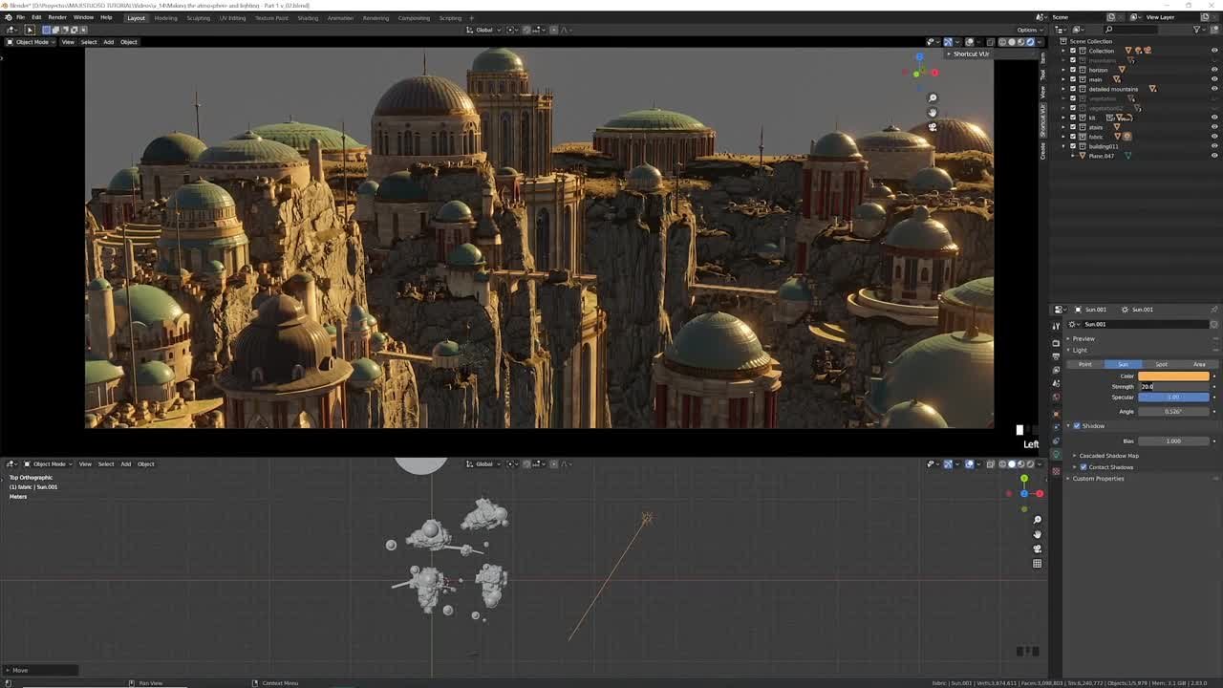Image resolution: width=1223 pixels, height=688 pixels.
Task: Open the View menu in the lower viewport header
Action: (x=85, y=464)
